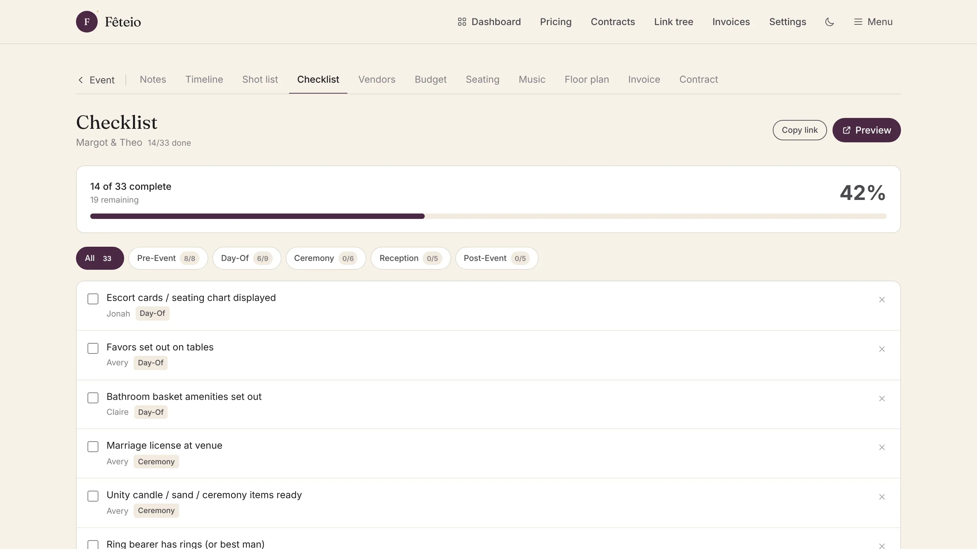Delete Favors set out on tables item
The height and width of the screenshot is (549, 977).
click(x=882, y=349)
